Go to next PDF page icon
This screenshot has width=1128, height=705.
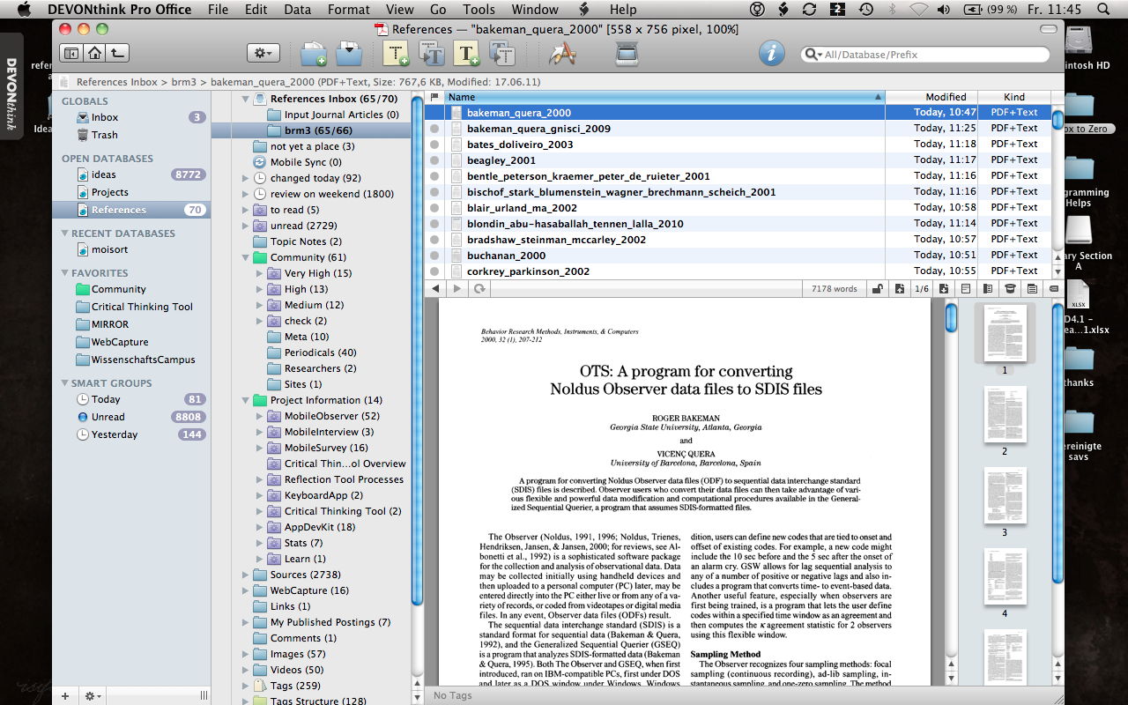click(944, 288)
